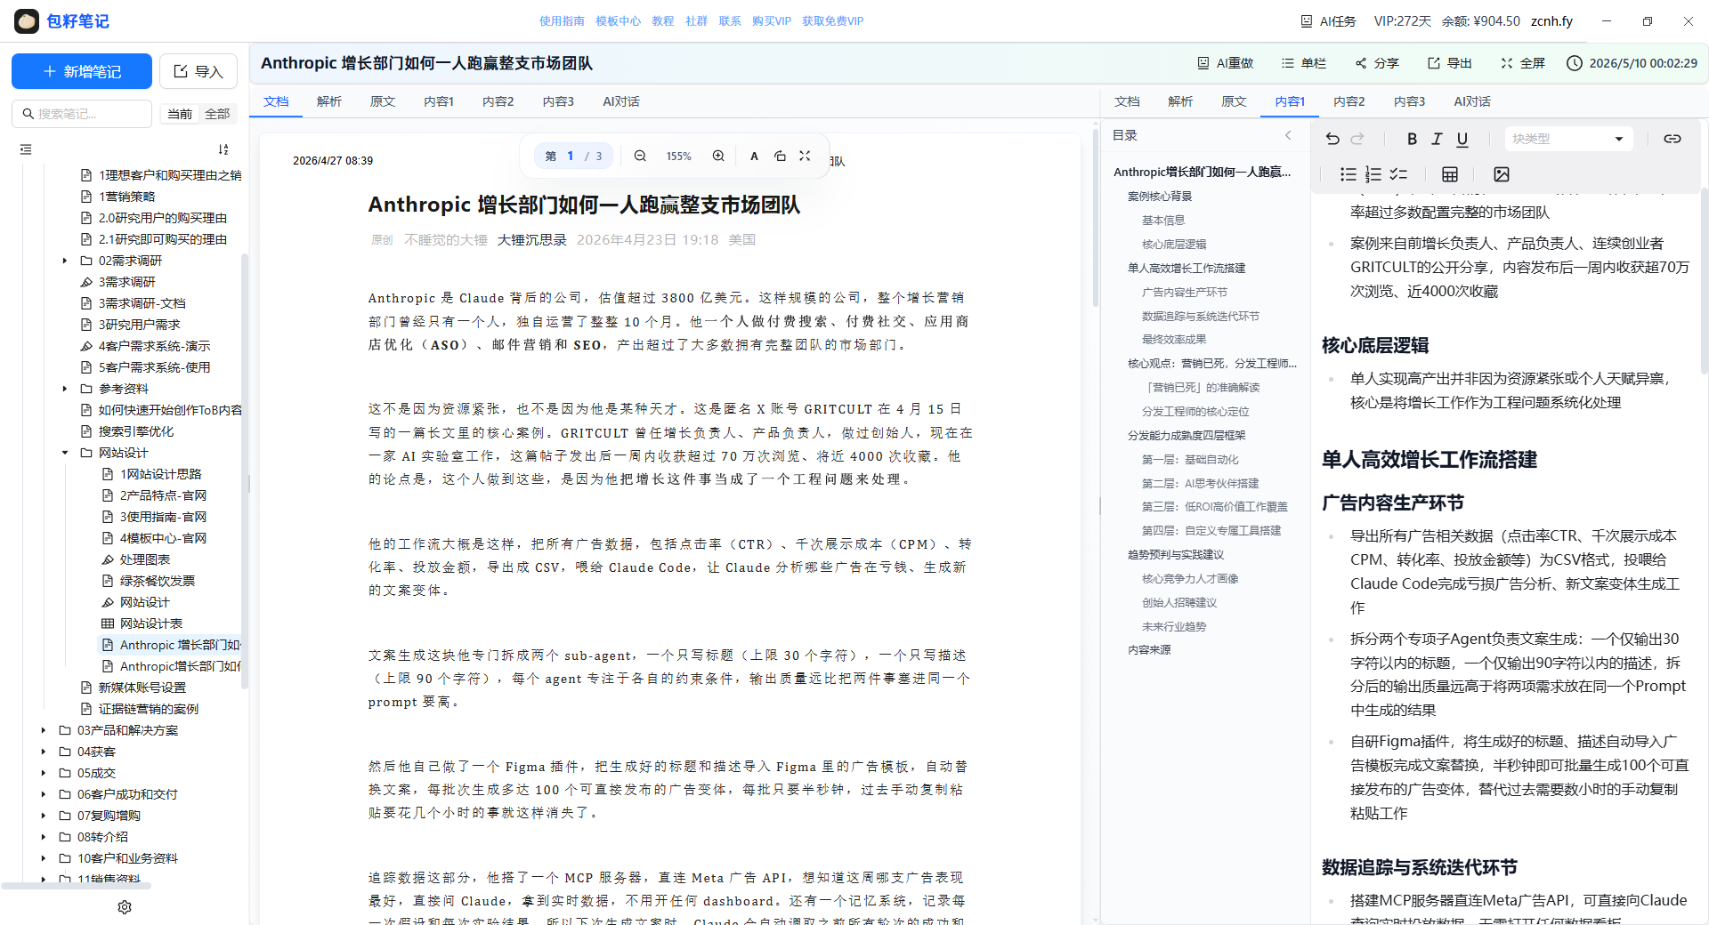Expand the 05成交 folder
This screenshot has height=925, width=1709.
43,773
